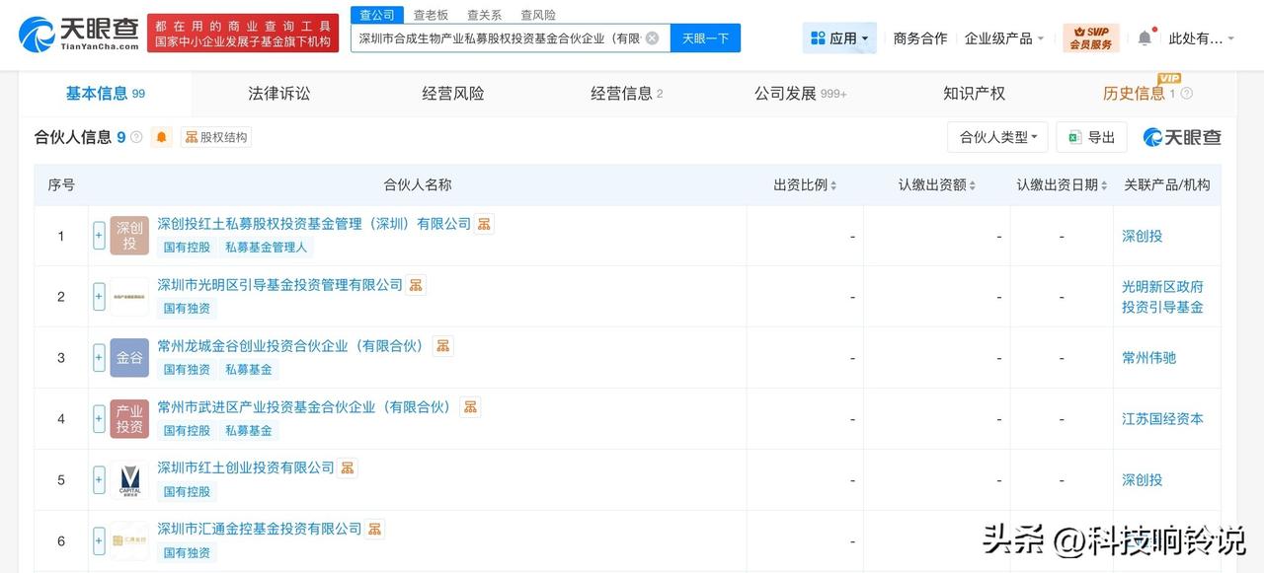The image size is (1264, 573).
Task: Open the 合伙人类型 filter dropdown
Action: click(x=997, y=137)
